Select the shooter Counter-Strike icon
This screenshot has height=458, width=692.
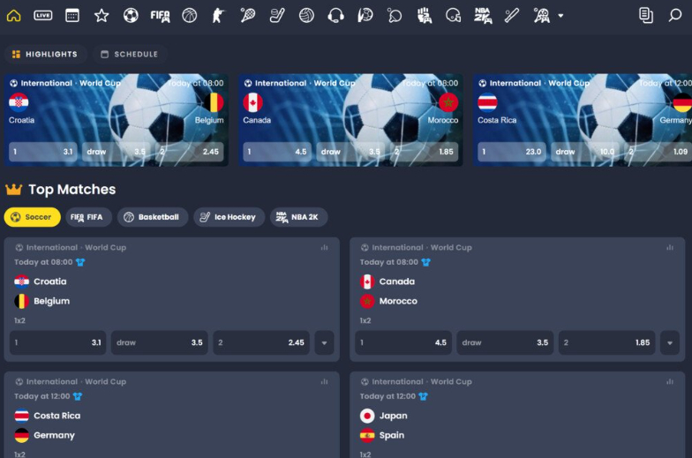coord(219,16)
